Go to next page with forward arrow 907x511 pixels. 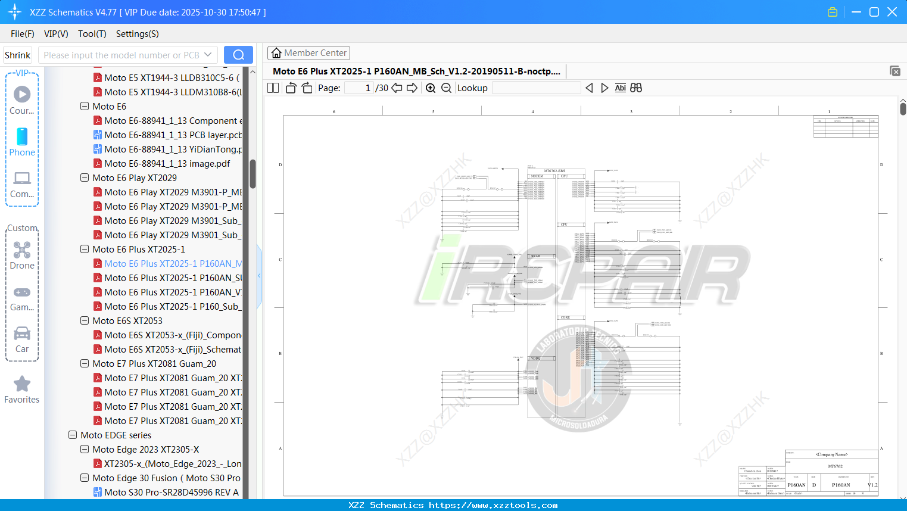point(412,88)
